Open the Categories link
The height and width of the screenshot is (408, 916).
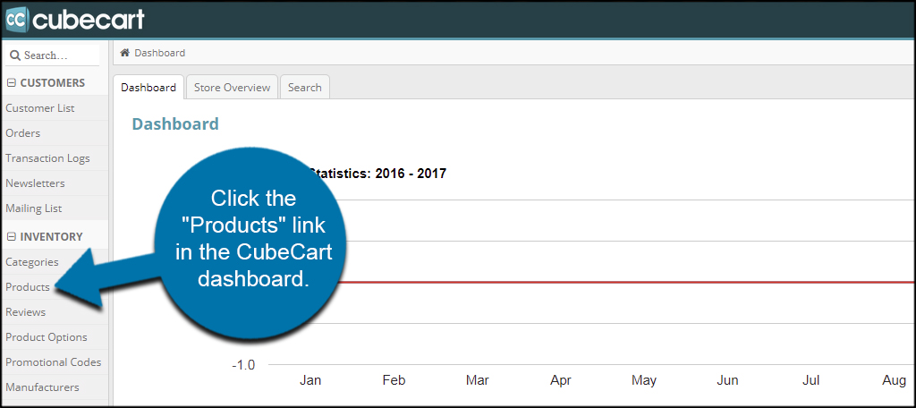point(32,262)
